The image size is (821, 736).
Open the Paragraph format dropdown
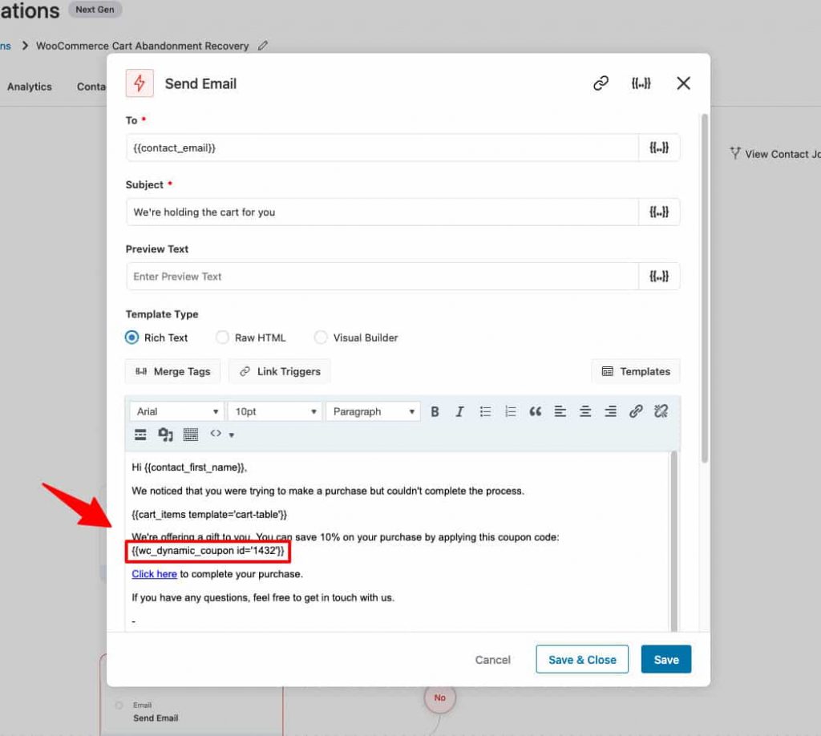373,411
